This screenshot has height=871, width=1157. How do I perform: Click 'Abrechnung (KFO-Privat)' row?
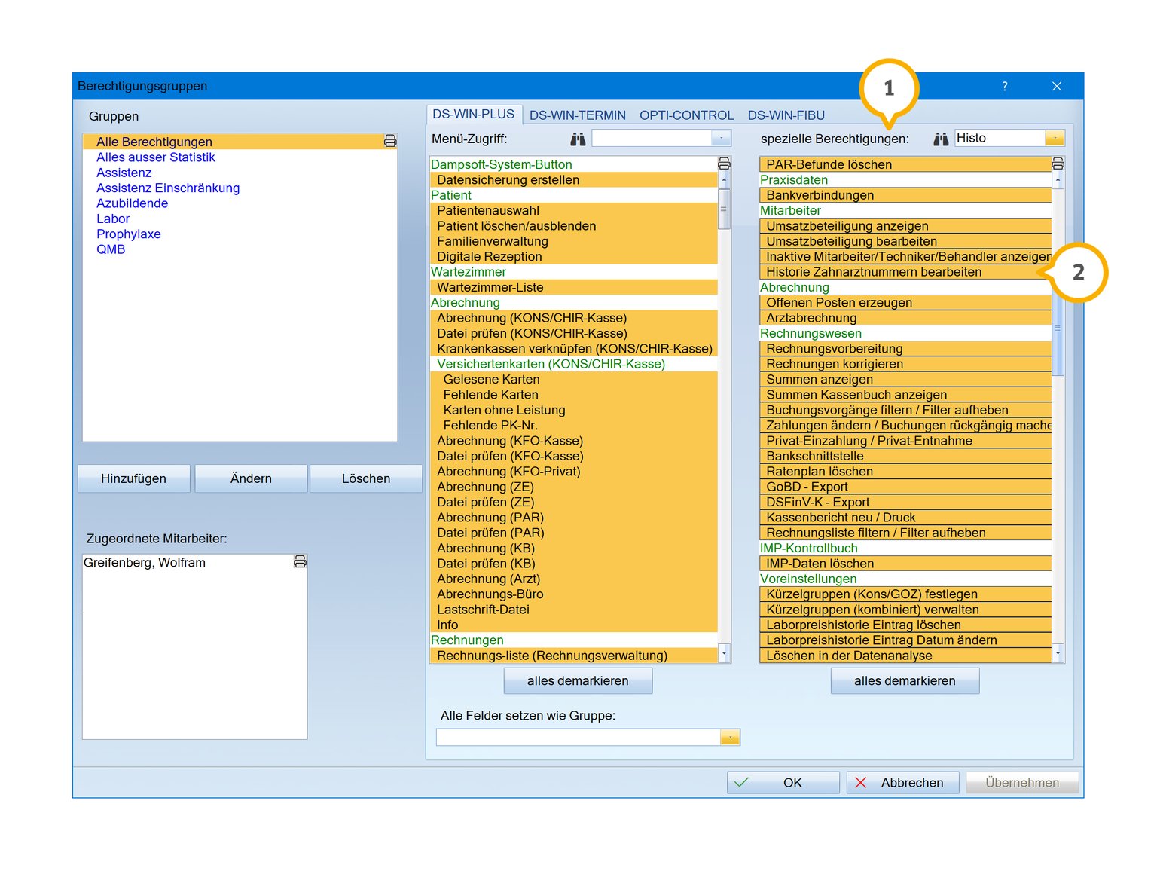tap(573, 472)
